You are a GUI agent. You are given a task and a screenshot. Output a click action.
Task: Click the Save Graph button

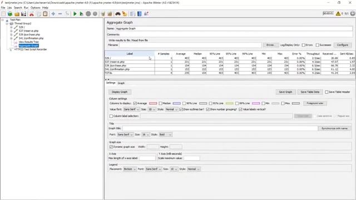285,92
